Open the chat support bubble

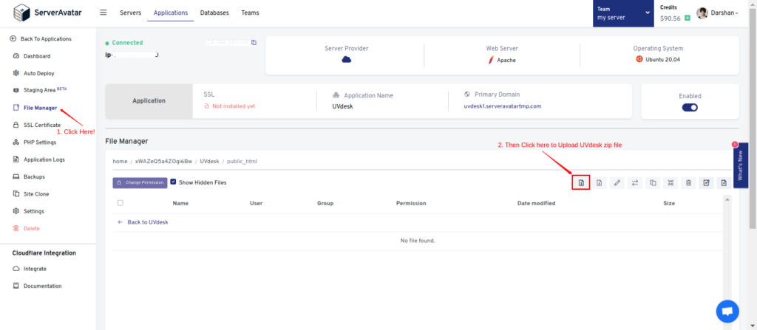pyautogui.click(x=727, y=312)
